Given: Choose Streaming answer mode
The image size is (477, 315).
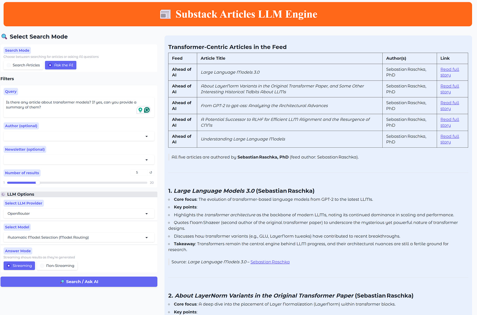Looking at the screenshot, I should (19, 266).
